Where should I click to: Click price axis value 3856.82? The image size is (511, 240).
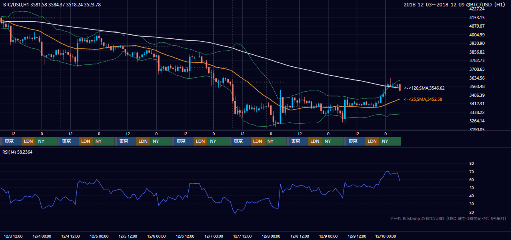477,52
